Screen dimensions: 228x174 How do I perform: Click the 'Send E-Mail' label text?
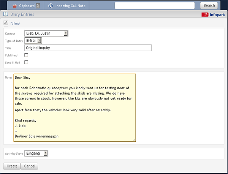pyautogui.click(x=13, y=63)
